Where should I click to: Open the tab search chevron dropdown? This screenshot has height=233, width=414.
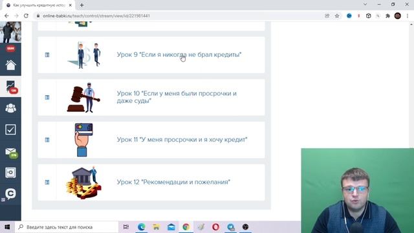coord(365,5)
